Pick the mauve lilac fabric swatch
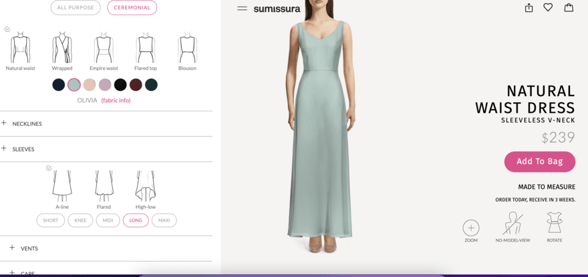The width and height of the screenshot is (588, 277). (105, 85)
